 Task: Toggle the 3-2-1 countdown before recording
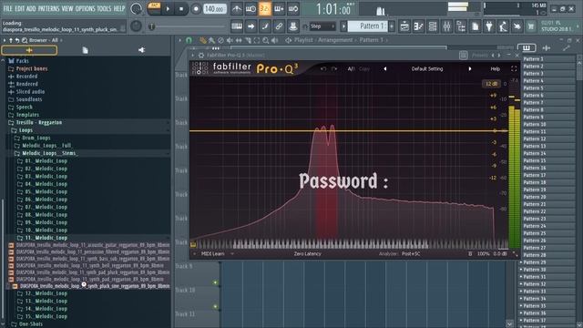[x=265, y=8]
